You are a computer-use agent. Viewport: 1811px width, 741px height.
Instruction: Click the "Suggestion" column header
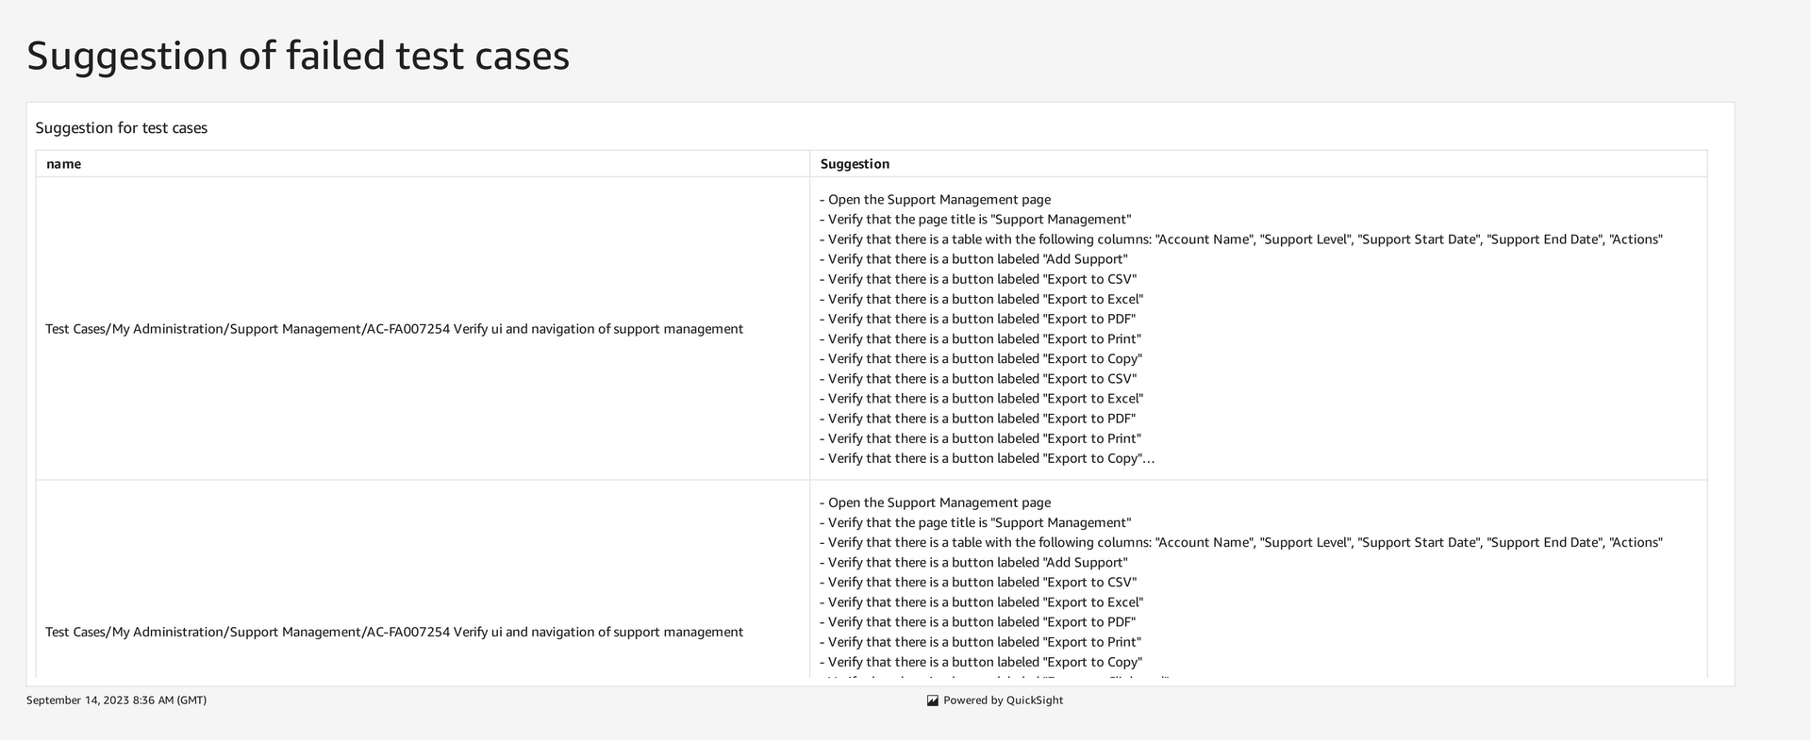[855, 164]
